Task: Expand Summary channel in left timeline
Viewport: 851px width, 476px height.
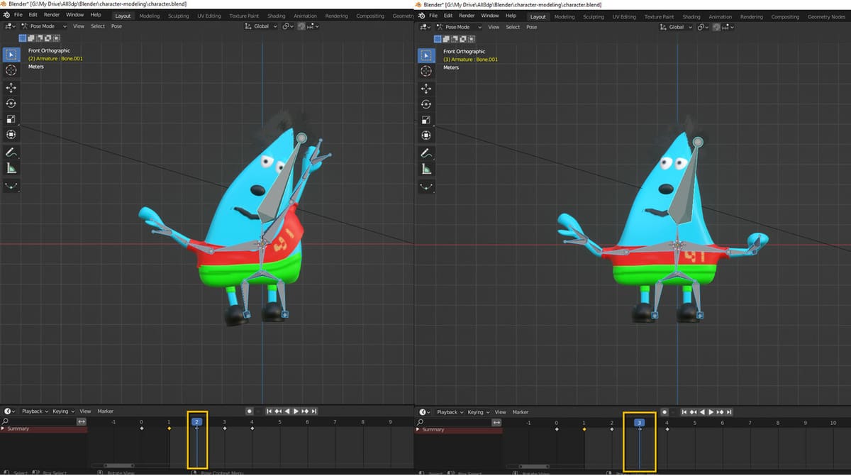Action: pyautogui.click(x=3, y=428)
